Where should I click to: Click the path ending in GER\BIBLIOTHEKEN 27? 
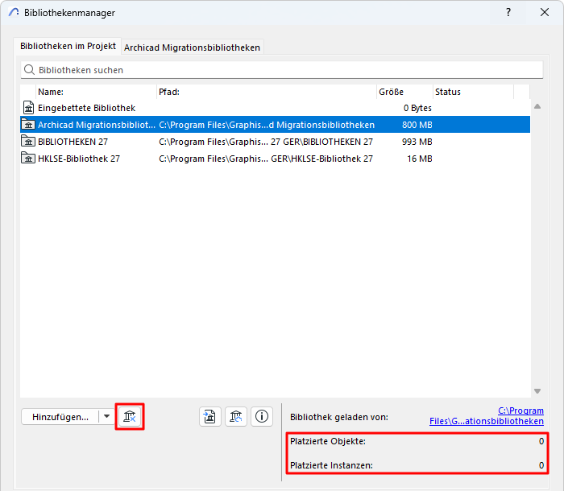coord(266,142)
